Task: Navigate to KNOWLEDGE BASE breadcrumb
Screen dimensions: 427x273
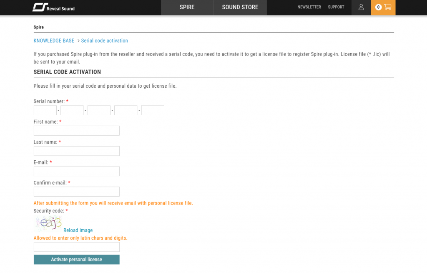Action: tap(54, 40)
